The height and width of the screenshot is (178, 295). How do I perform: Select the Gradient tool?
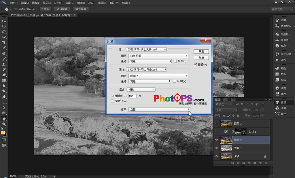coord(4,80)
